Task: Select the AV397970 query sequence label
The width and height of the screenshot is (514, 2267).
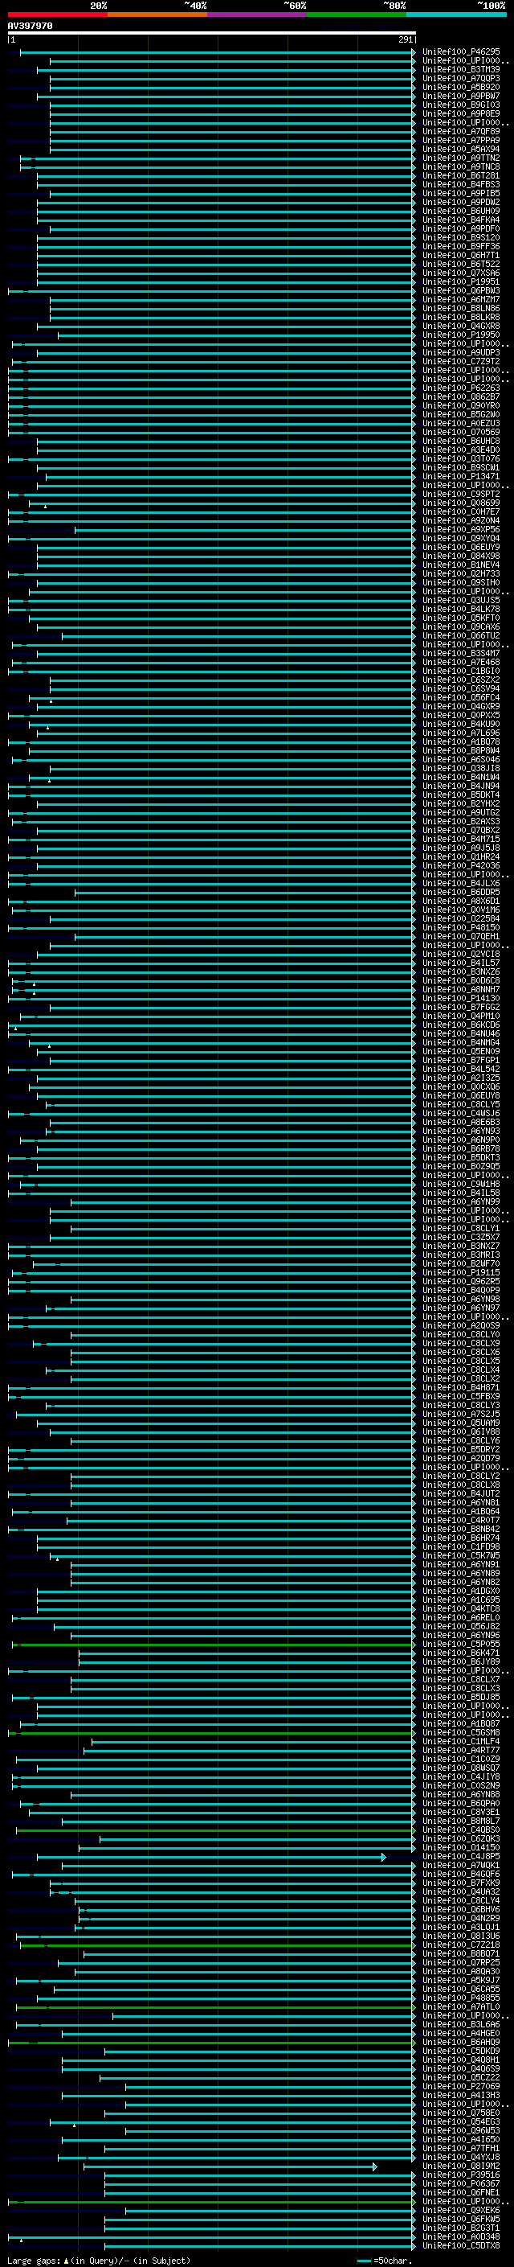Action: click(30, 26)
